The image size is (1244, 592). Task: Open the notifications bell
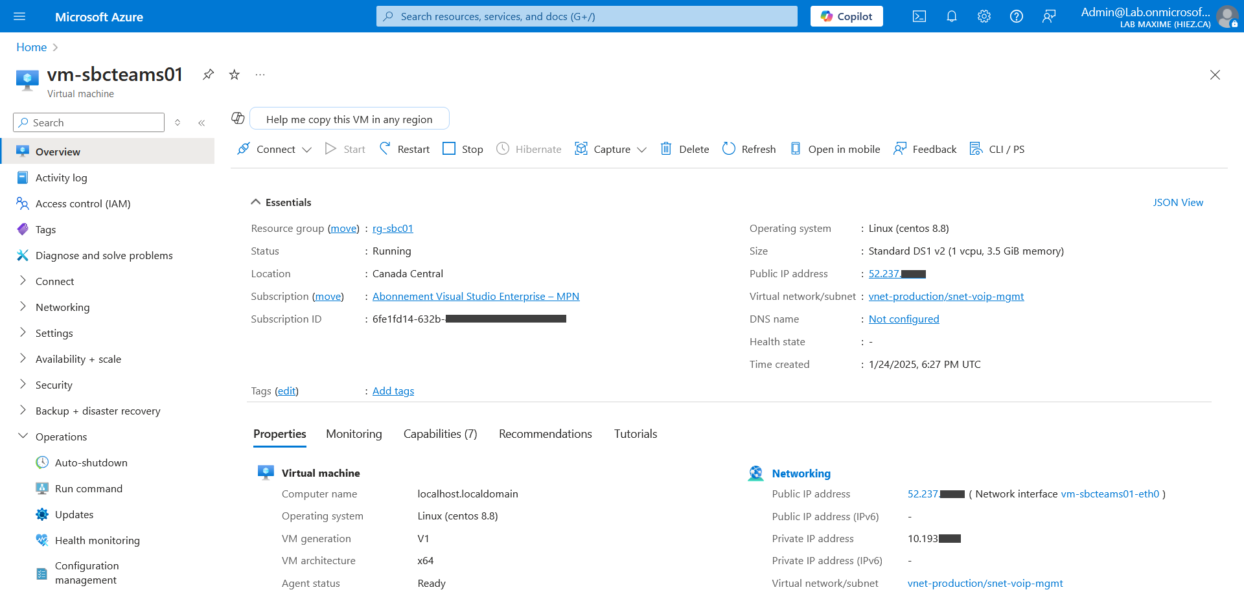pos(951,17)
